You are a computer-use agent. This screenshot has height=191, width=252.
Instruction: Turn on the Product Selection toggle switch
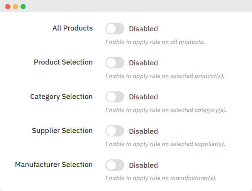coord(115,63)
